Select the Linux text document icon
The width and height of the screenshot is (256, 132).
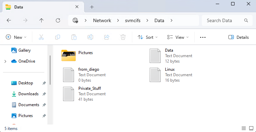[x=155, y=75]
